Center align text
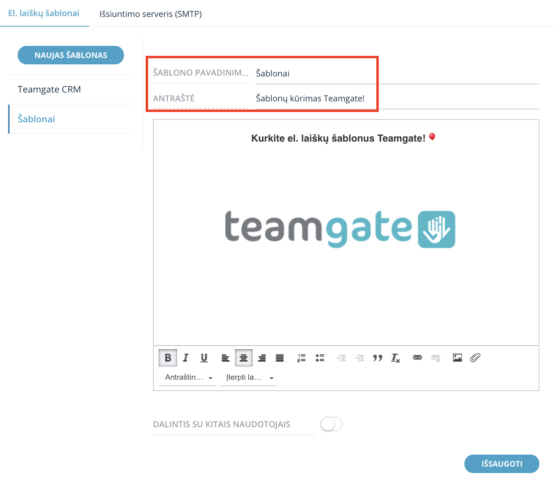The image size is (557, 494). click(243, 358)
